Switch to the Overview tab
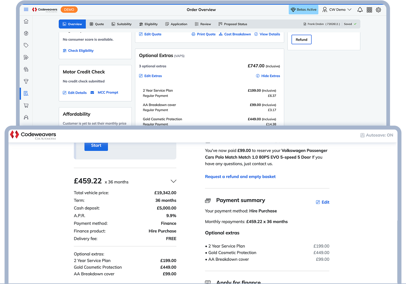 72,24
